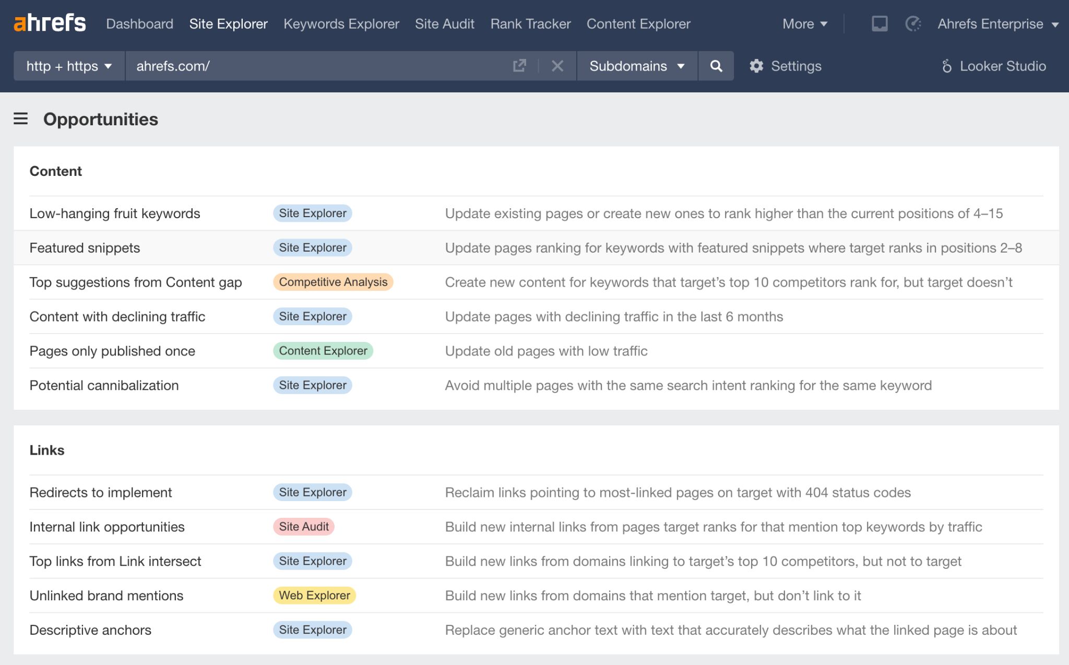Viewport: 1069px width, 665px height.
Task: Select the Featured snippets opportunity row
Action: [x=85, y=247]
